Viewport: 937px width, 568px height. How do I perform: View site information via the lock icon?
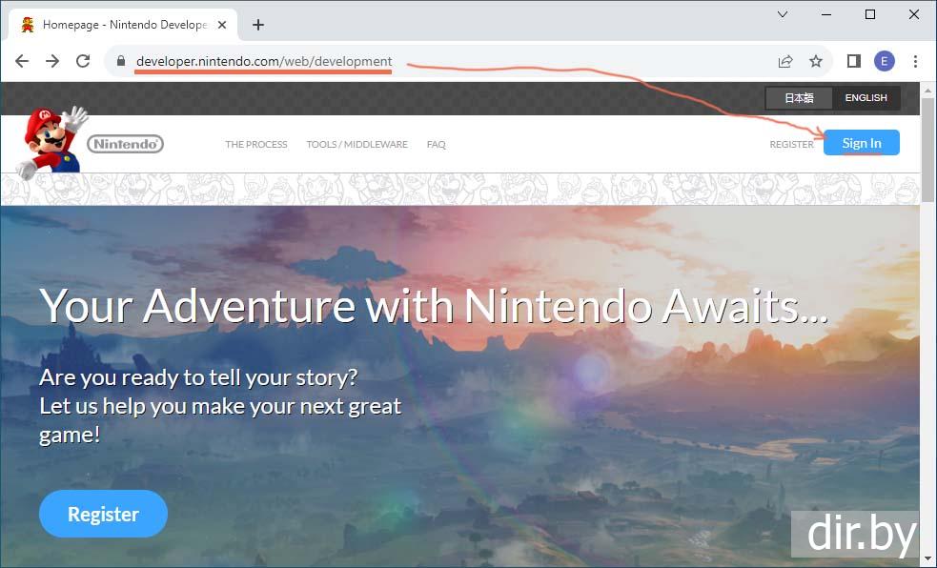pyautogui.click(x=121, y=61)
